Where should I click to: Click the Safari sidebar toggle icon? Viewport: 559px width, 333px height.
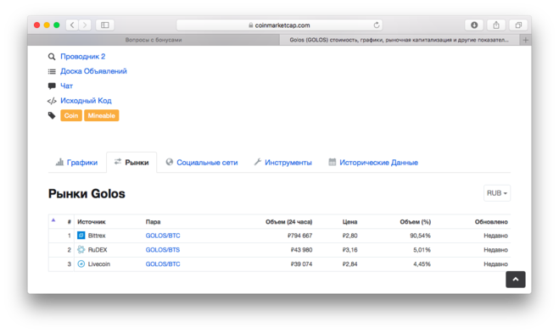(105, 25)
